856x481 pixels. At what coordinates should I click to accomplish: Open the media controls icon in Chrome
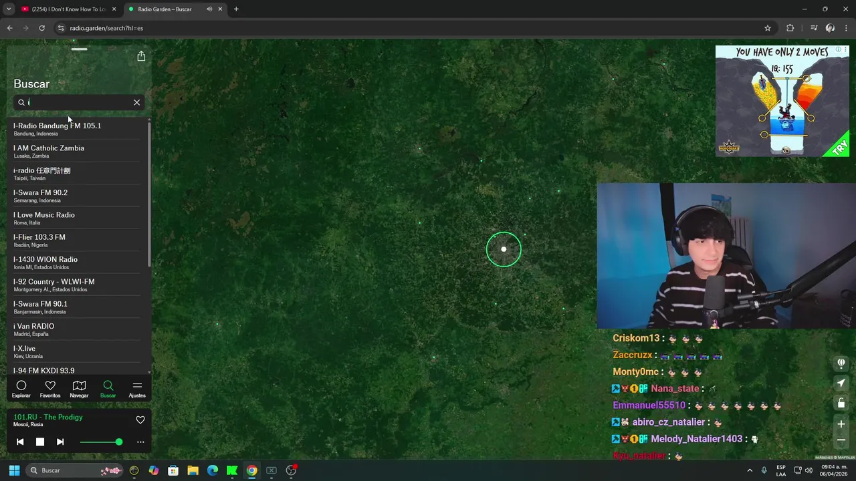pos(814,28)
